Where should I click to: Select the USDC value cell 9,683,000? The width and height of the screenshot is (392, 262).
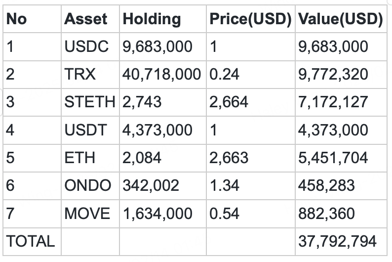coord(333,47)
